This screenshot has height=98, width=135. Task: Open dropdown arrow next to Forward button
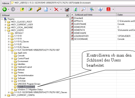[x=18, y=9]
